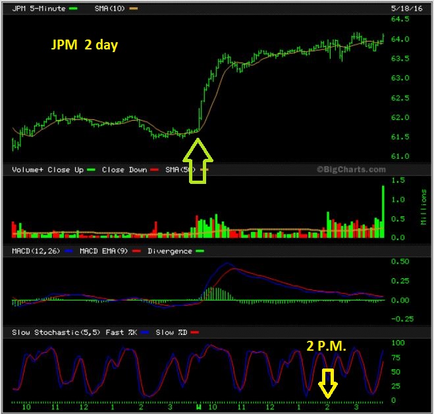Click the first day's 10 o'clock time label

click(26, 407)
